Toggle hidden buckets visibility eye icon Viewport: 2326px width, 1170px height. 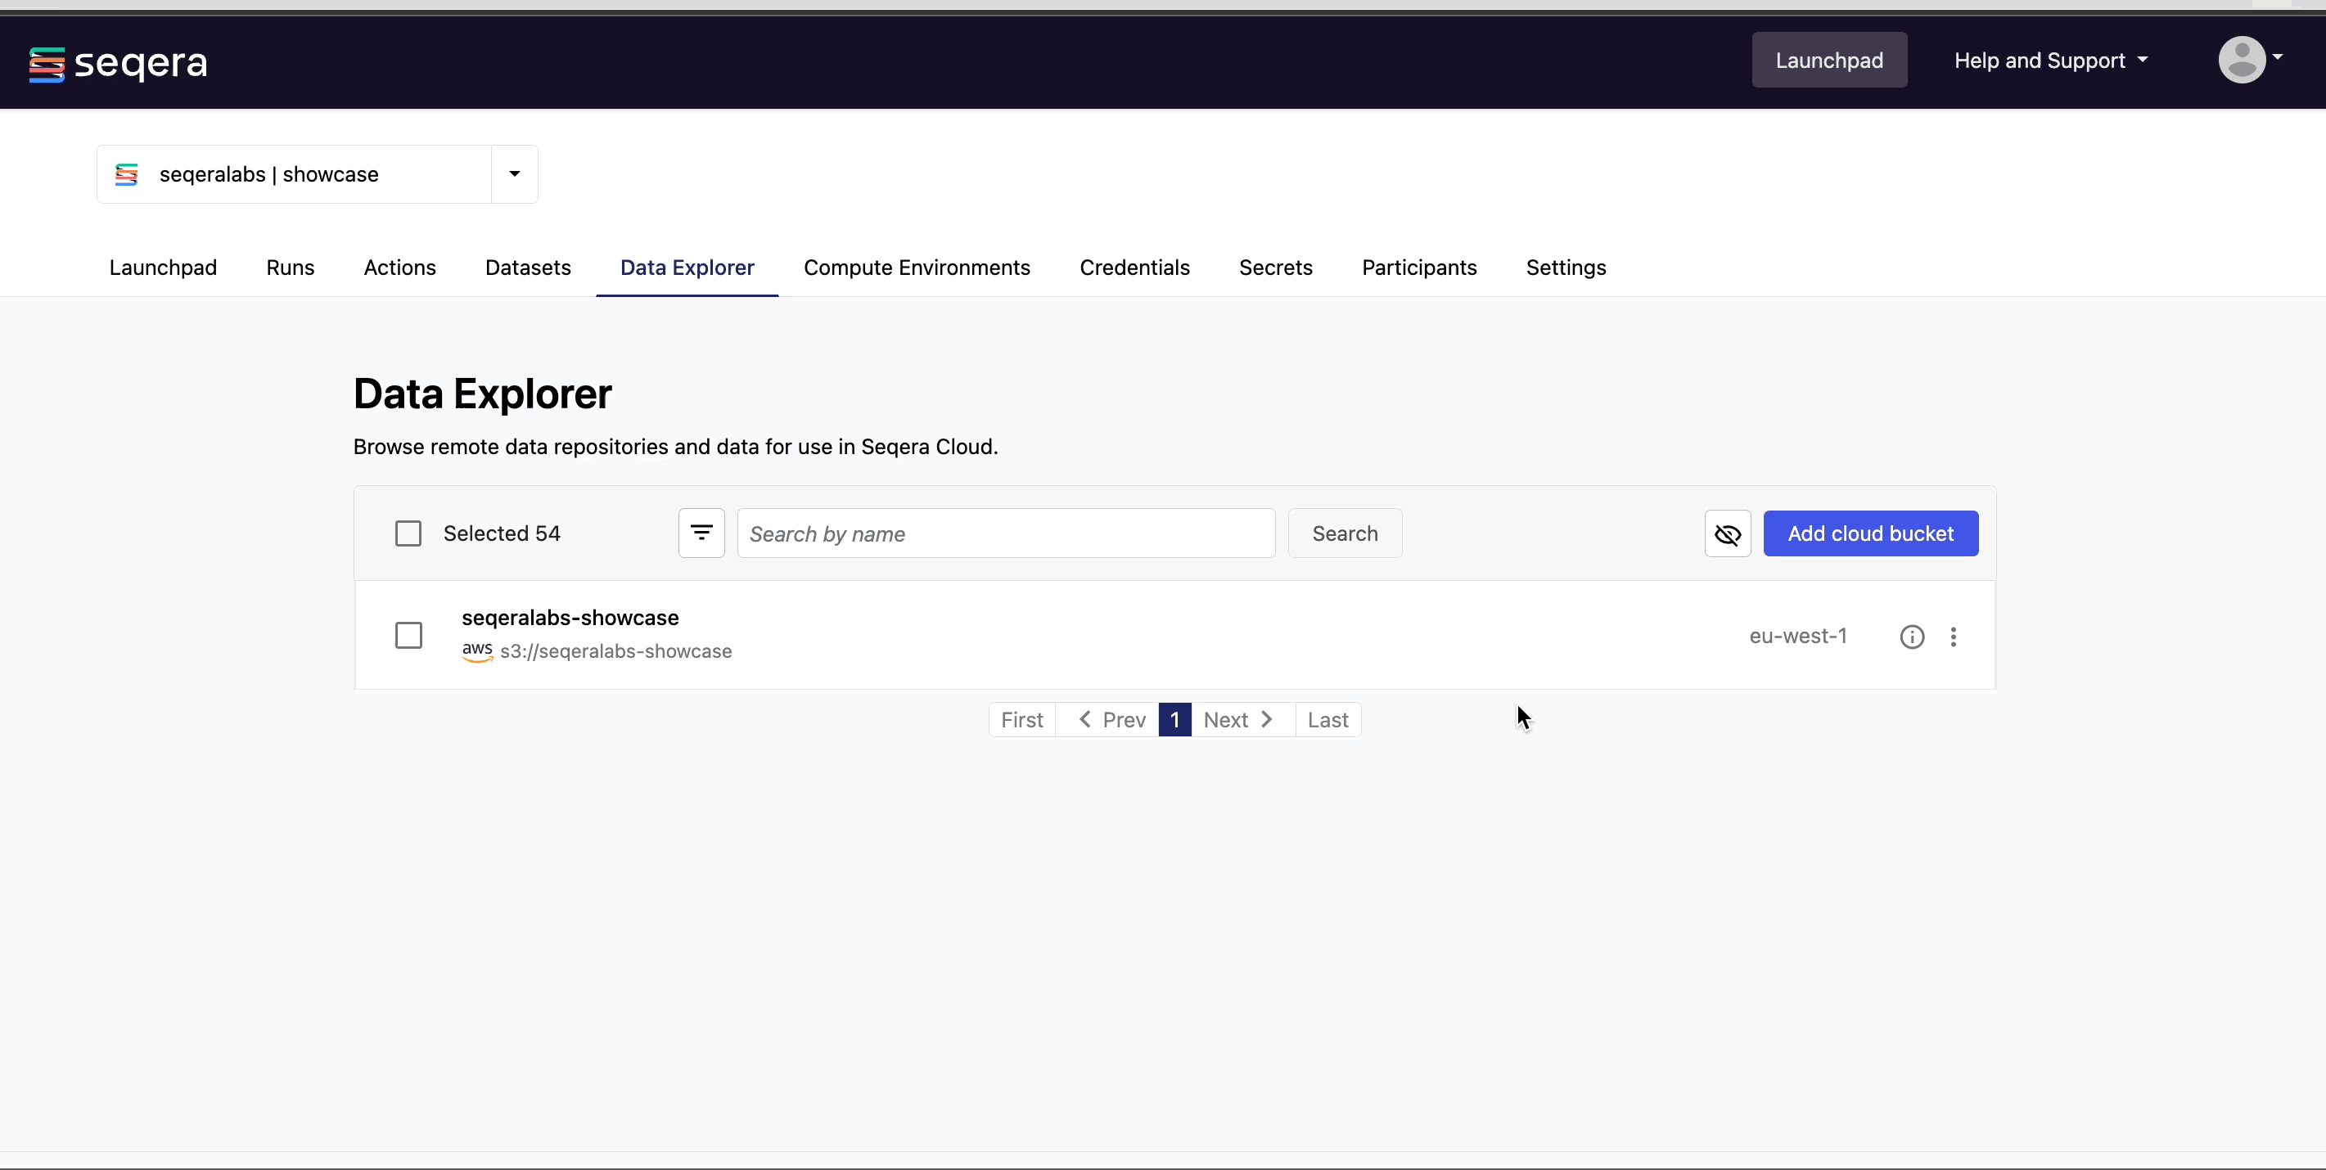(1728, 533)
